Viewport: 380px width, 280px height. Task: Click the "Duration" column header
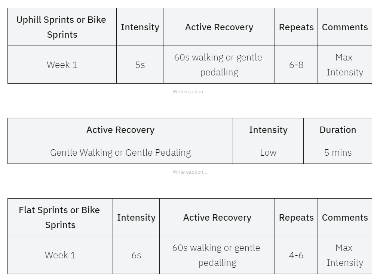[x=338, y=130]
